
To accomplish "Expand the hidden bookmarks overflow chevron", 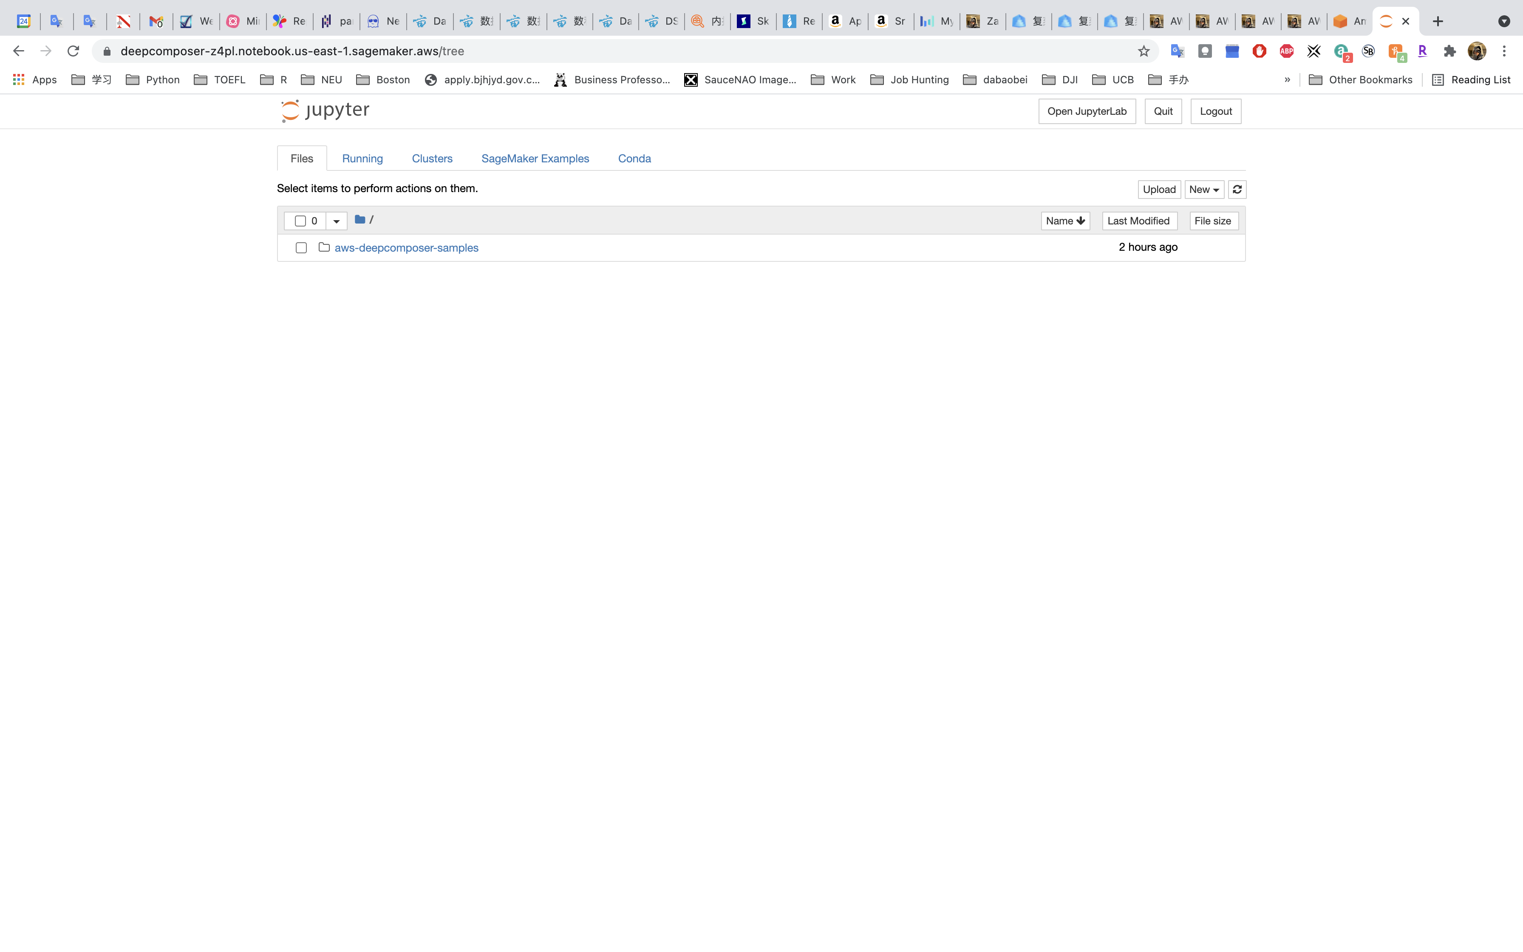I will pyautogui.click(x=1287, y=80).
